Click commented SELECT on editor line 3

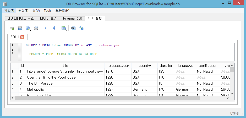click(x=61, y=54)
